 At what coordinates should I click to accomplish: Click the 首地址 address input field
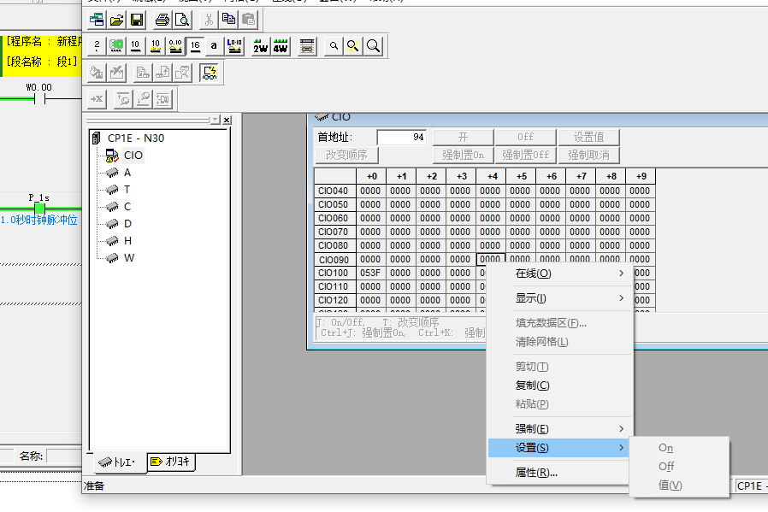click(402, 138)
